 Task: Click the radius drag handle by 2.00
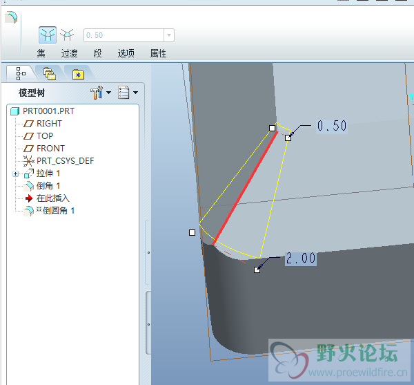[x=257, y=270]
